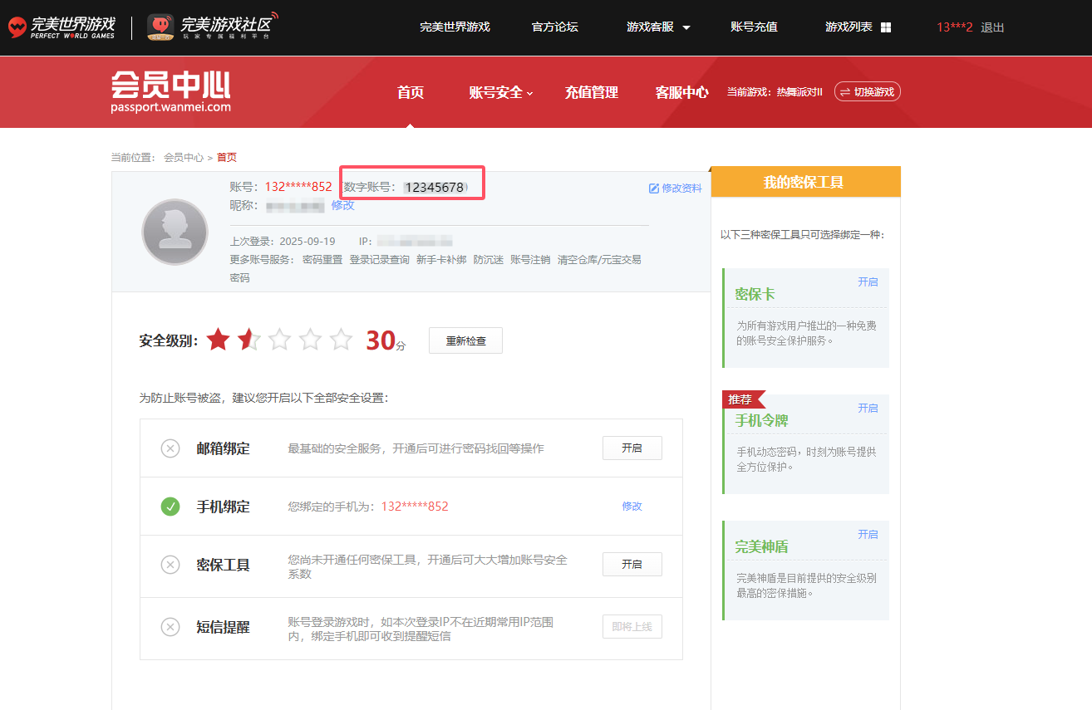Image resolution: width=1092 pixels, height=710 pixels.
Task: Click the 完美游戏社区 logo icon
Action: pos(162,27)
